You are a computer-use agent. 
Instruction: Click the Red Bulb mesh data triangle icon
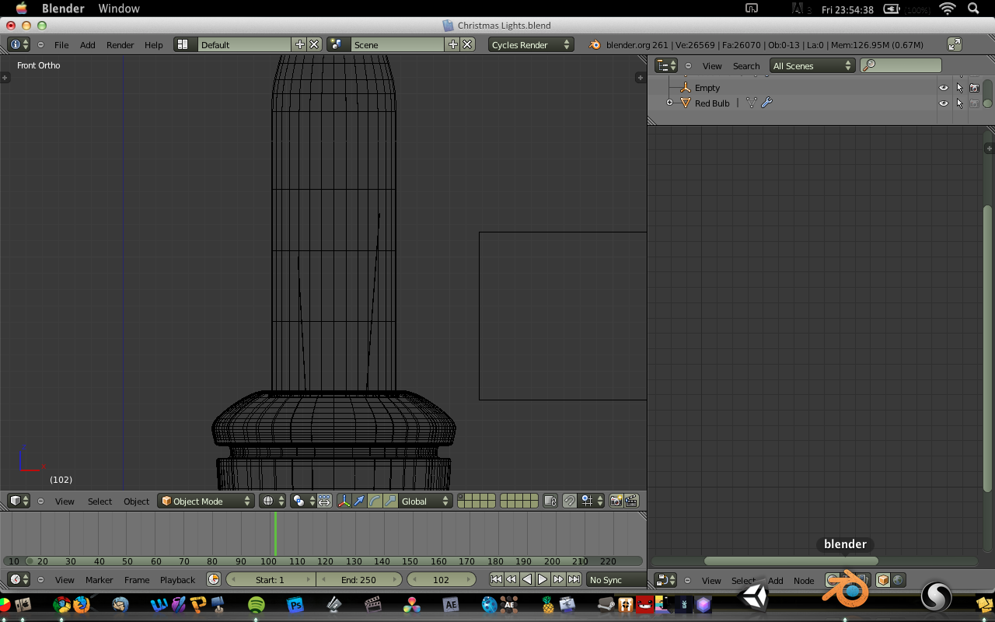point(751,103)
